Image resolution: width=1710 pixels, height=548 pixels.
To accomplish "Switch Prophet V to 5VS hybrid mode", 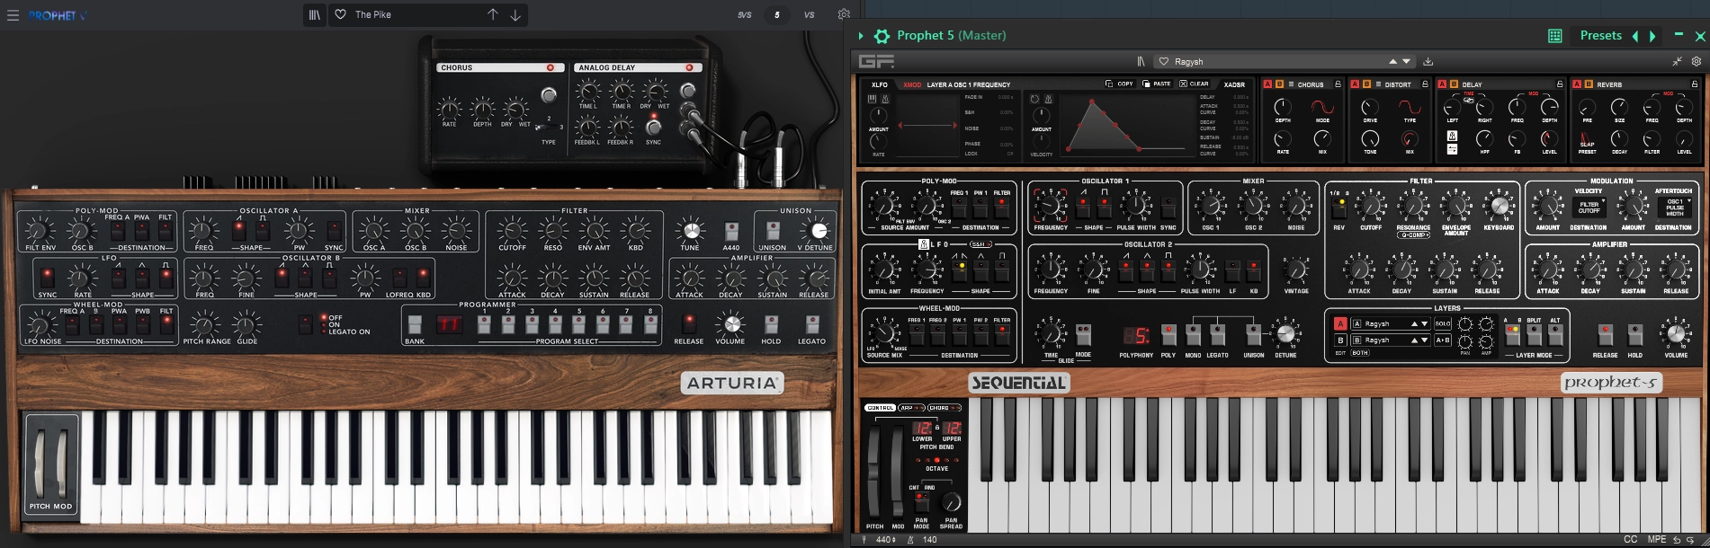I will pyautogui.click(x=744, y=15).
